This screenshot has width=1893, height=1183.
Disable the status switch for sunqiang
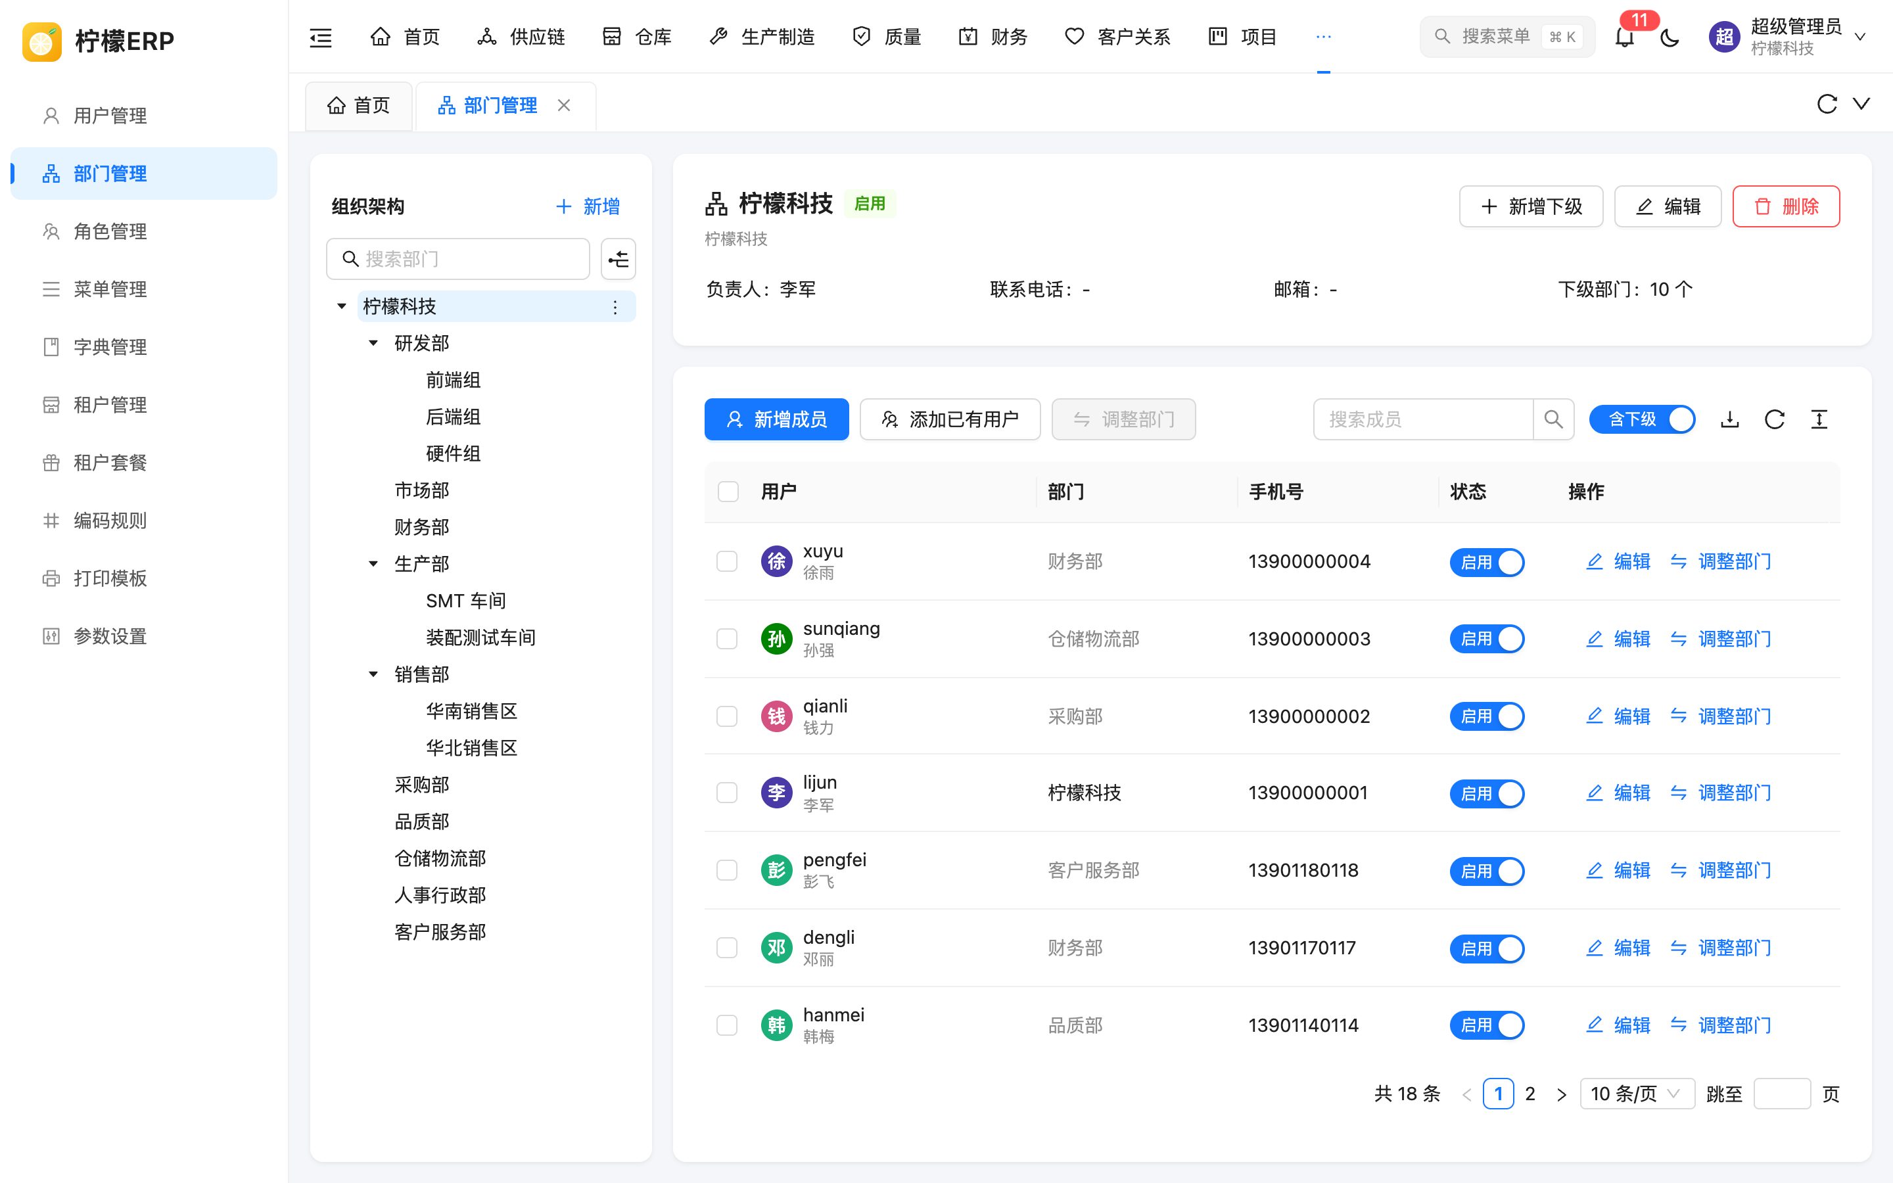click(x=1487, y=638)
